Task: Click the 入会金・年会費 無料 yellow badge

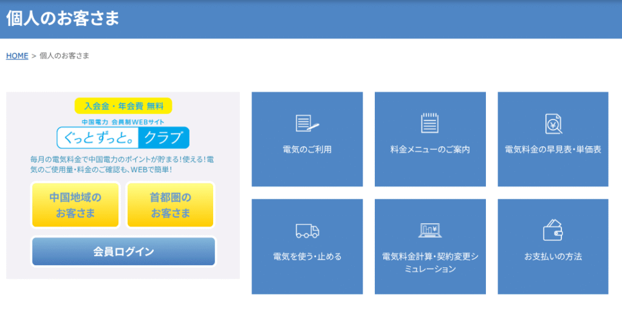Action: (123, 106)
